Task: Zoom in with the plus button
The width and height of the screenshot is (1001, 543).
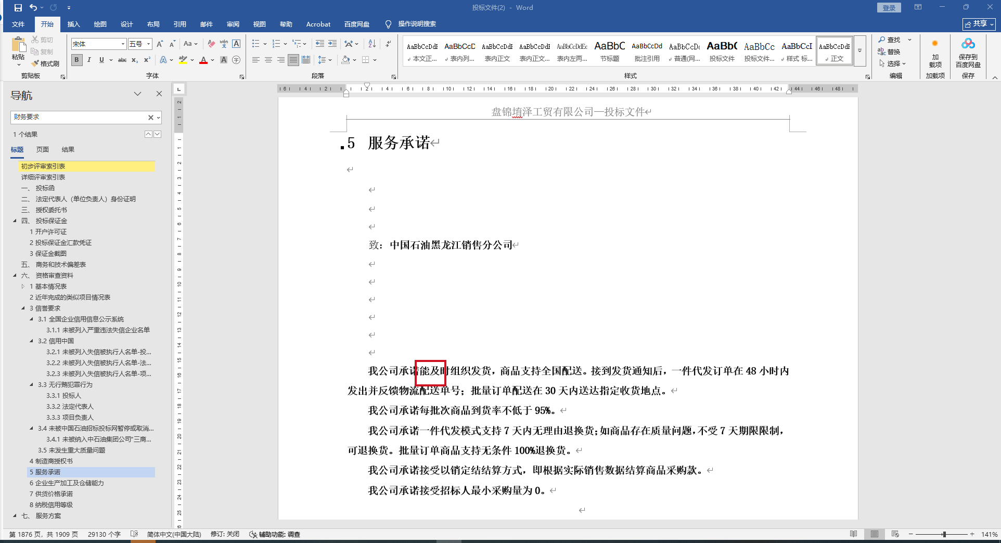Action: tap(972, 534)
